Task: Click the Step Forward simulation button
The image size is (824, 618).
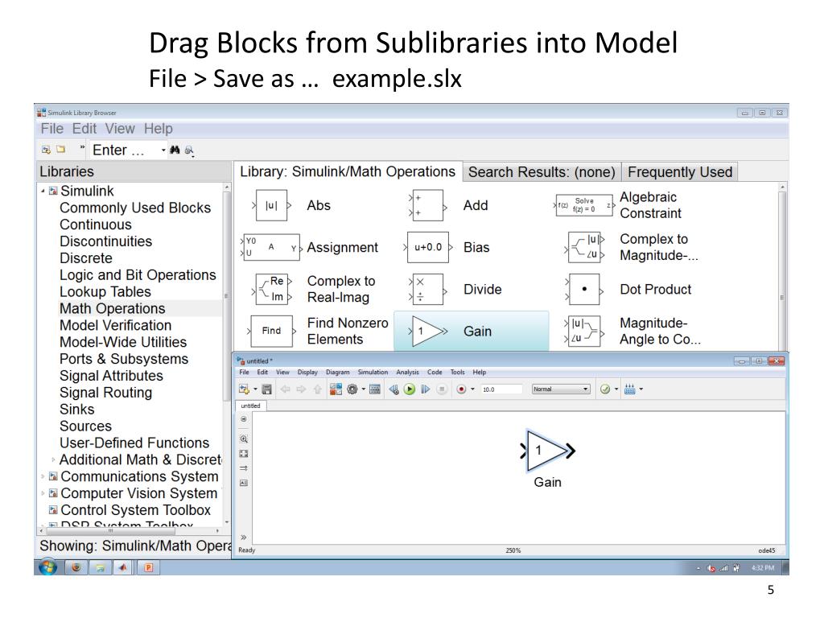Action: point(426,389)
